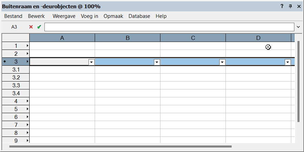
Task: Click the formula input field
Action: click(169, 27)
